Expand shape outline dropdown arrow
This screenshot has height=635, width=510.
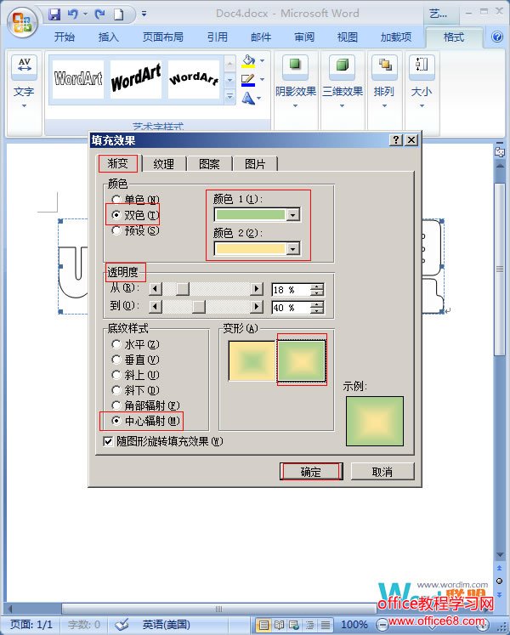263,79
